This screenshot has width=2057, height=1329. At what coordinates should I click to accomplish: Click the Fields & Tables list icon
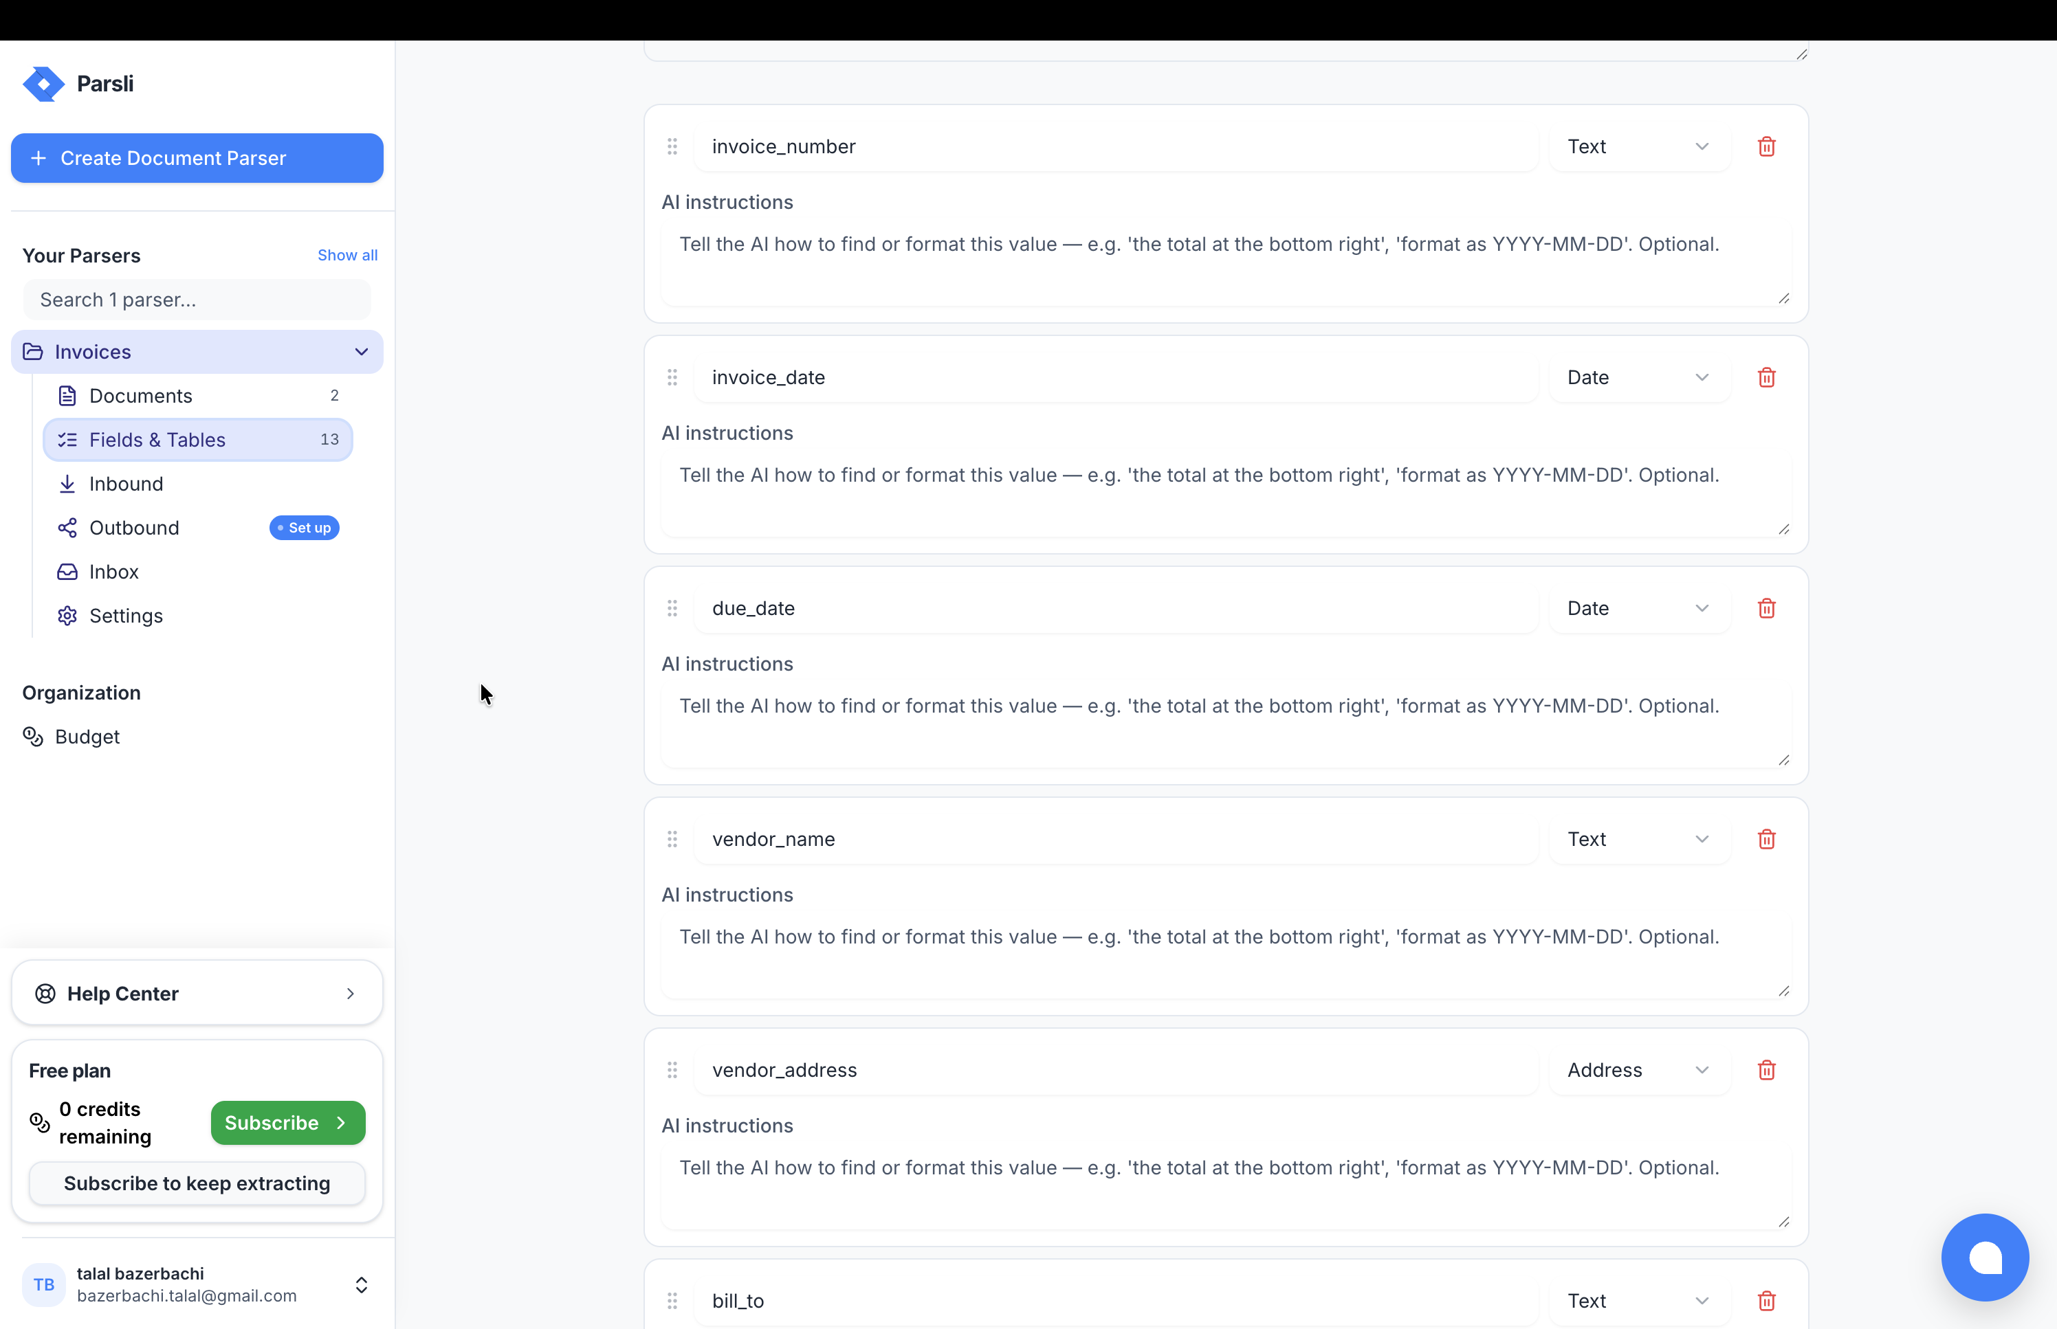tap(67, 440)
